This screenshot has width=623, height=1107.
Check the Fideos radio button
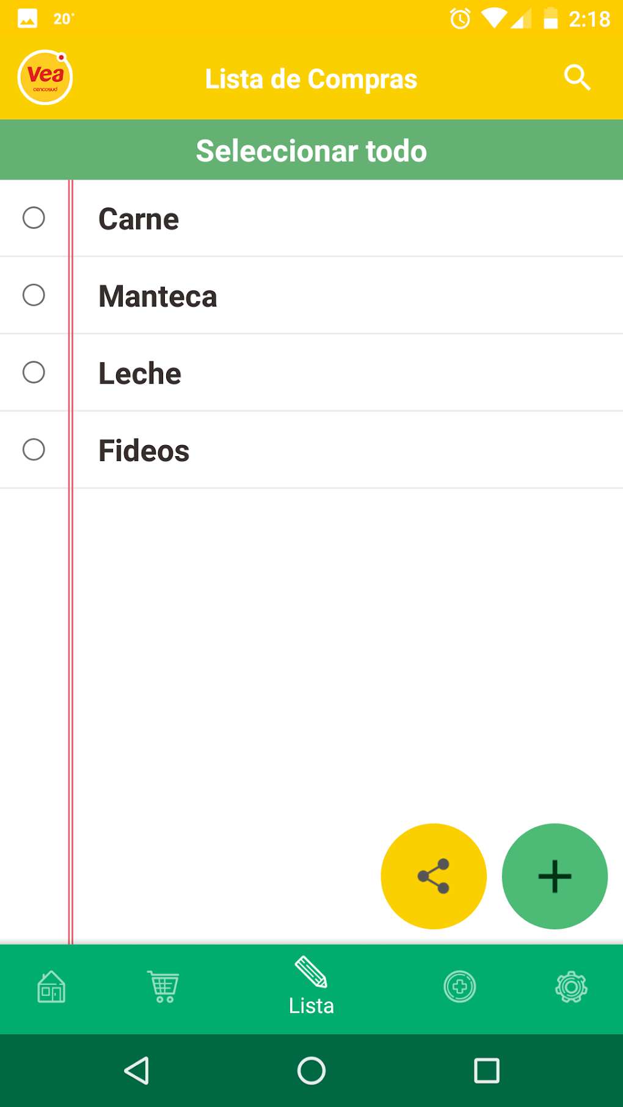(x=34, y=450)
